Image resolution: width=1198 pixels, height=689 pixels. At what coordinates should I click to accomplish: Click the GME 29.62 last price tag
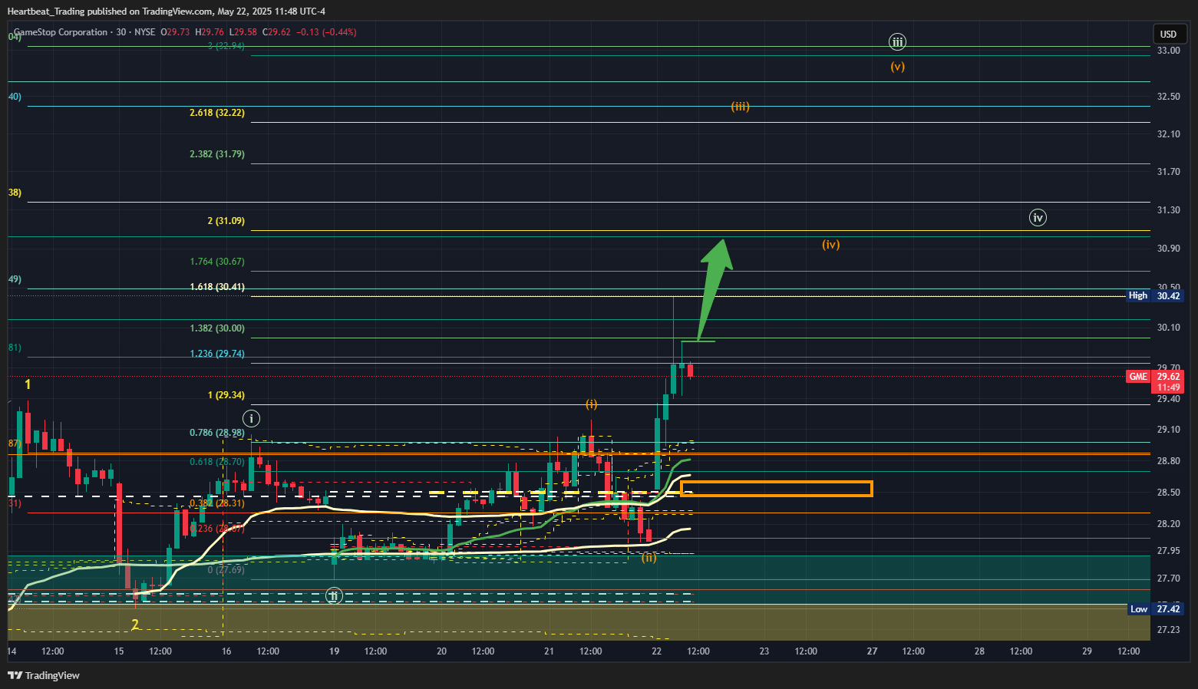tap(1154, 381)
